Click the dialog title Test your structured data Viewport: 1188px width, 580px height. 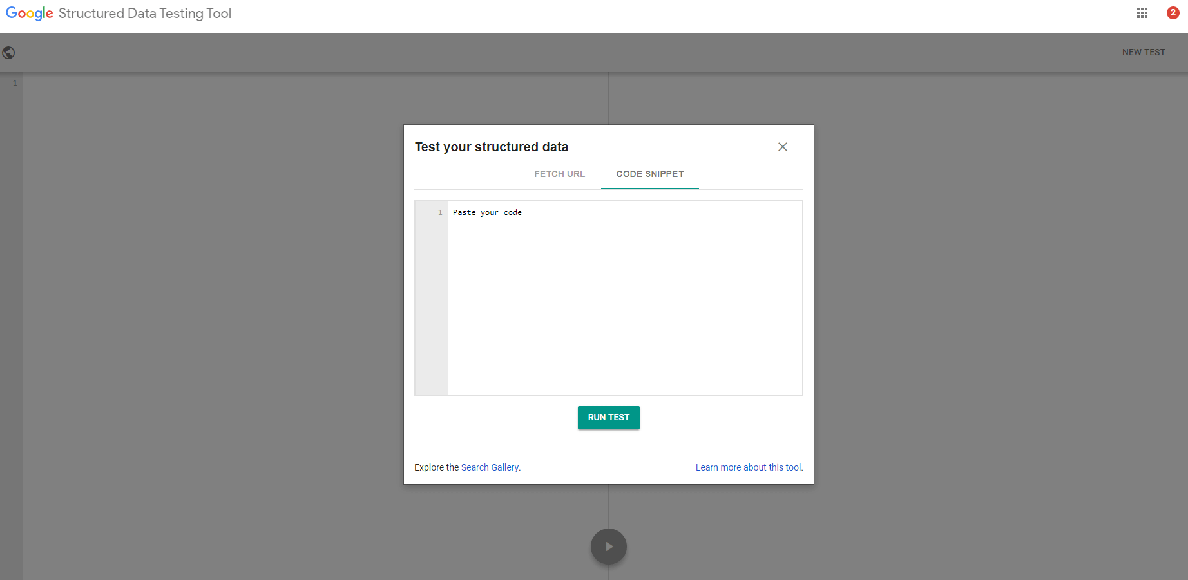pos(492,147)
